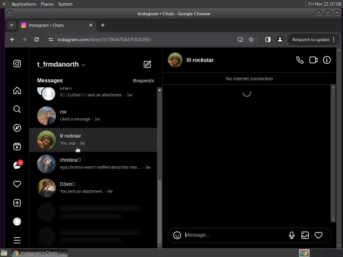Open the Chrome profile icon
The height and width of the screenshot is (257, 343).
(x=280, y=39)
